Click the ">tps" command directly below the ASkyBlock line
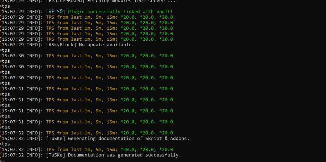 click(x=5, y=50)
